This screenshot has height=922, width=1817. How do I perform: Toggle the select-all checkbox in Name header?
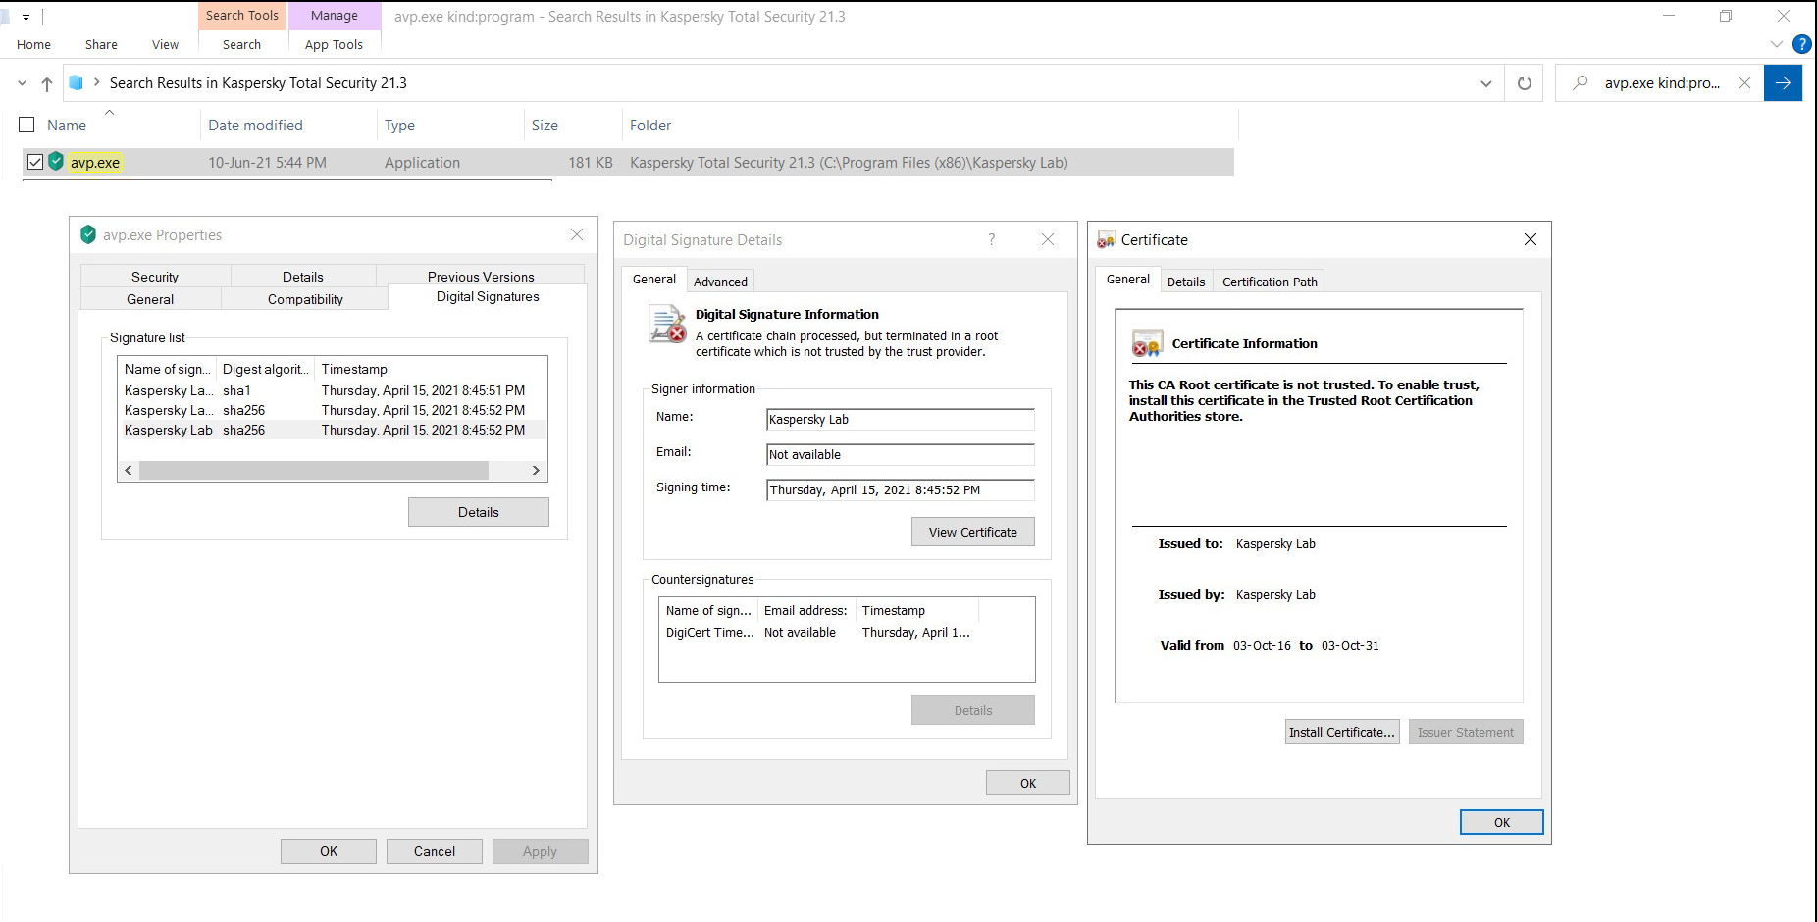pyautogui.click(x=27, y=125)
